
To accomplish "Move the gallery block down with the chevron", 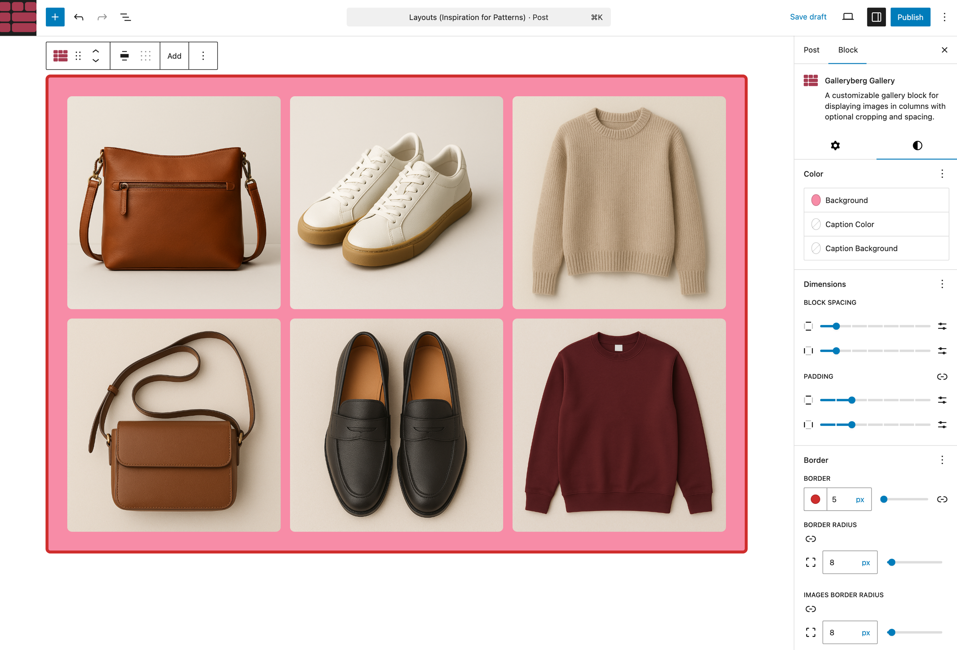I will click(x=96, y=62).
